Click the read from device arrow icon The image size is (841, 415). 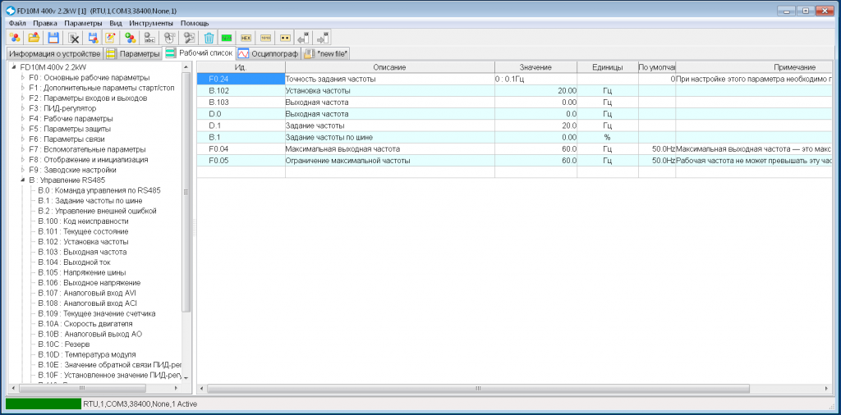pos(304,38)
